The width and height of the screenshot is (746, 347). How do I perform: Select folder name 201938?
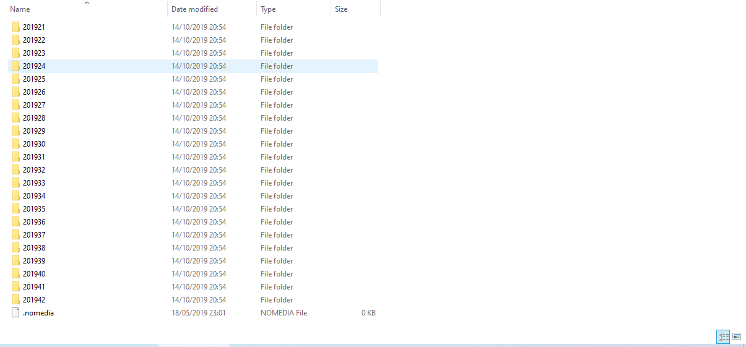[34, 248]
